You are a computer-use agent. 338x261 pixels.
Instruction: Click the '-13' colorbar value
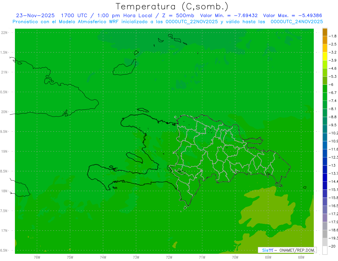[x=333, y=165]
